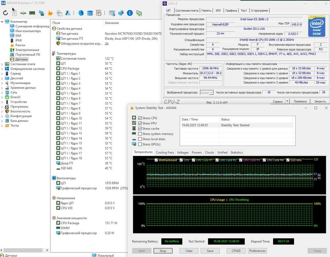Open the Report page icon in AIDA64 toolbar
Viewport: 330px width, 257px height.
(14, 13)
